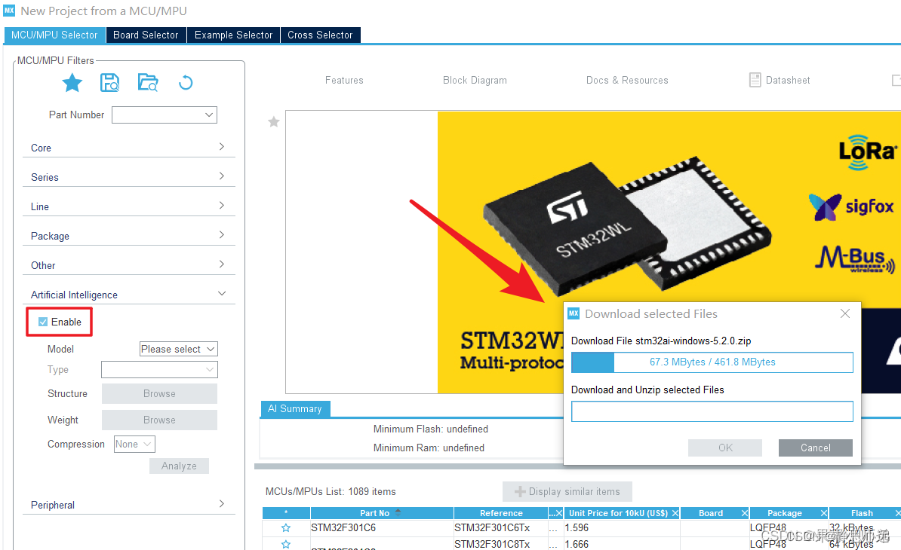
Task: Click the favorite star for STM32F301C6
Action: coord(285,527)
